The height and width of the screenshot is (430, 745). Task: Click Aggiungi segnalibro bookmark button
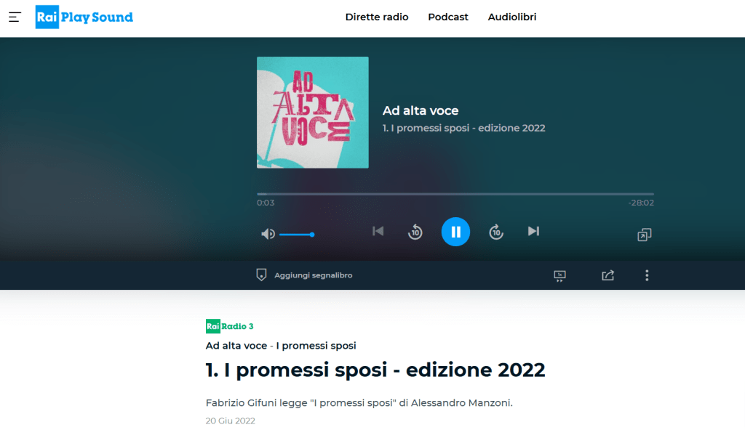pos(304,275)
